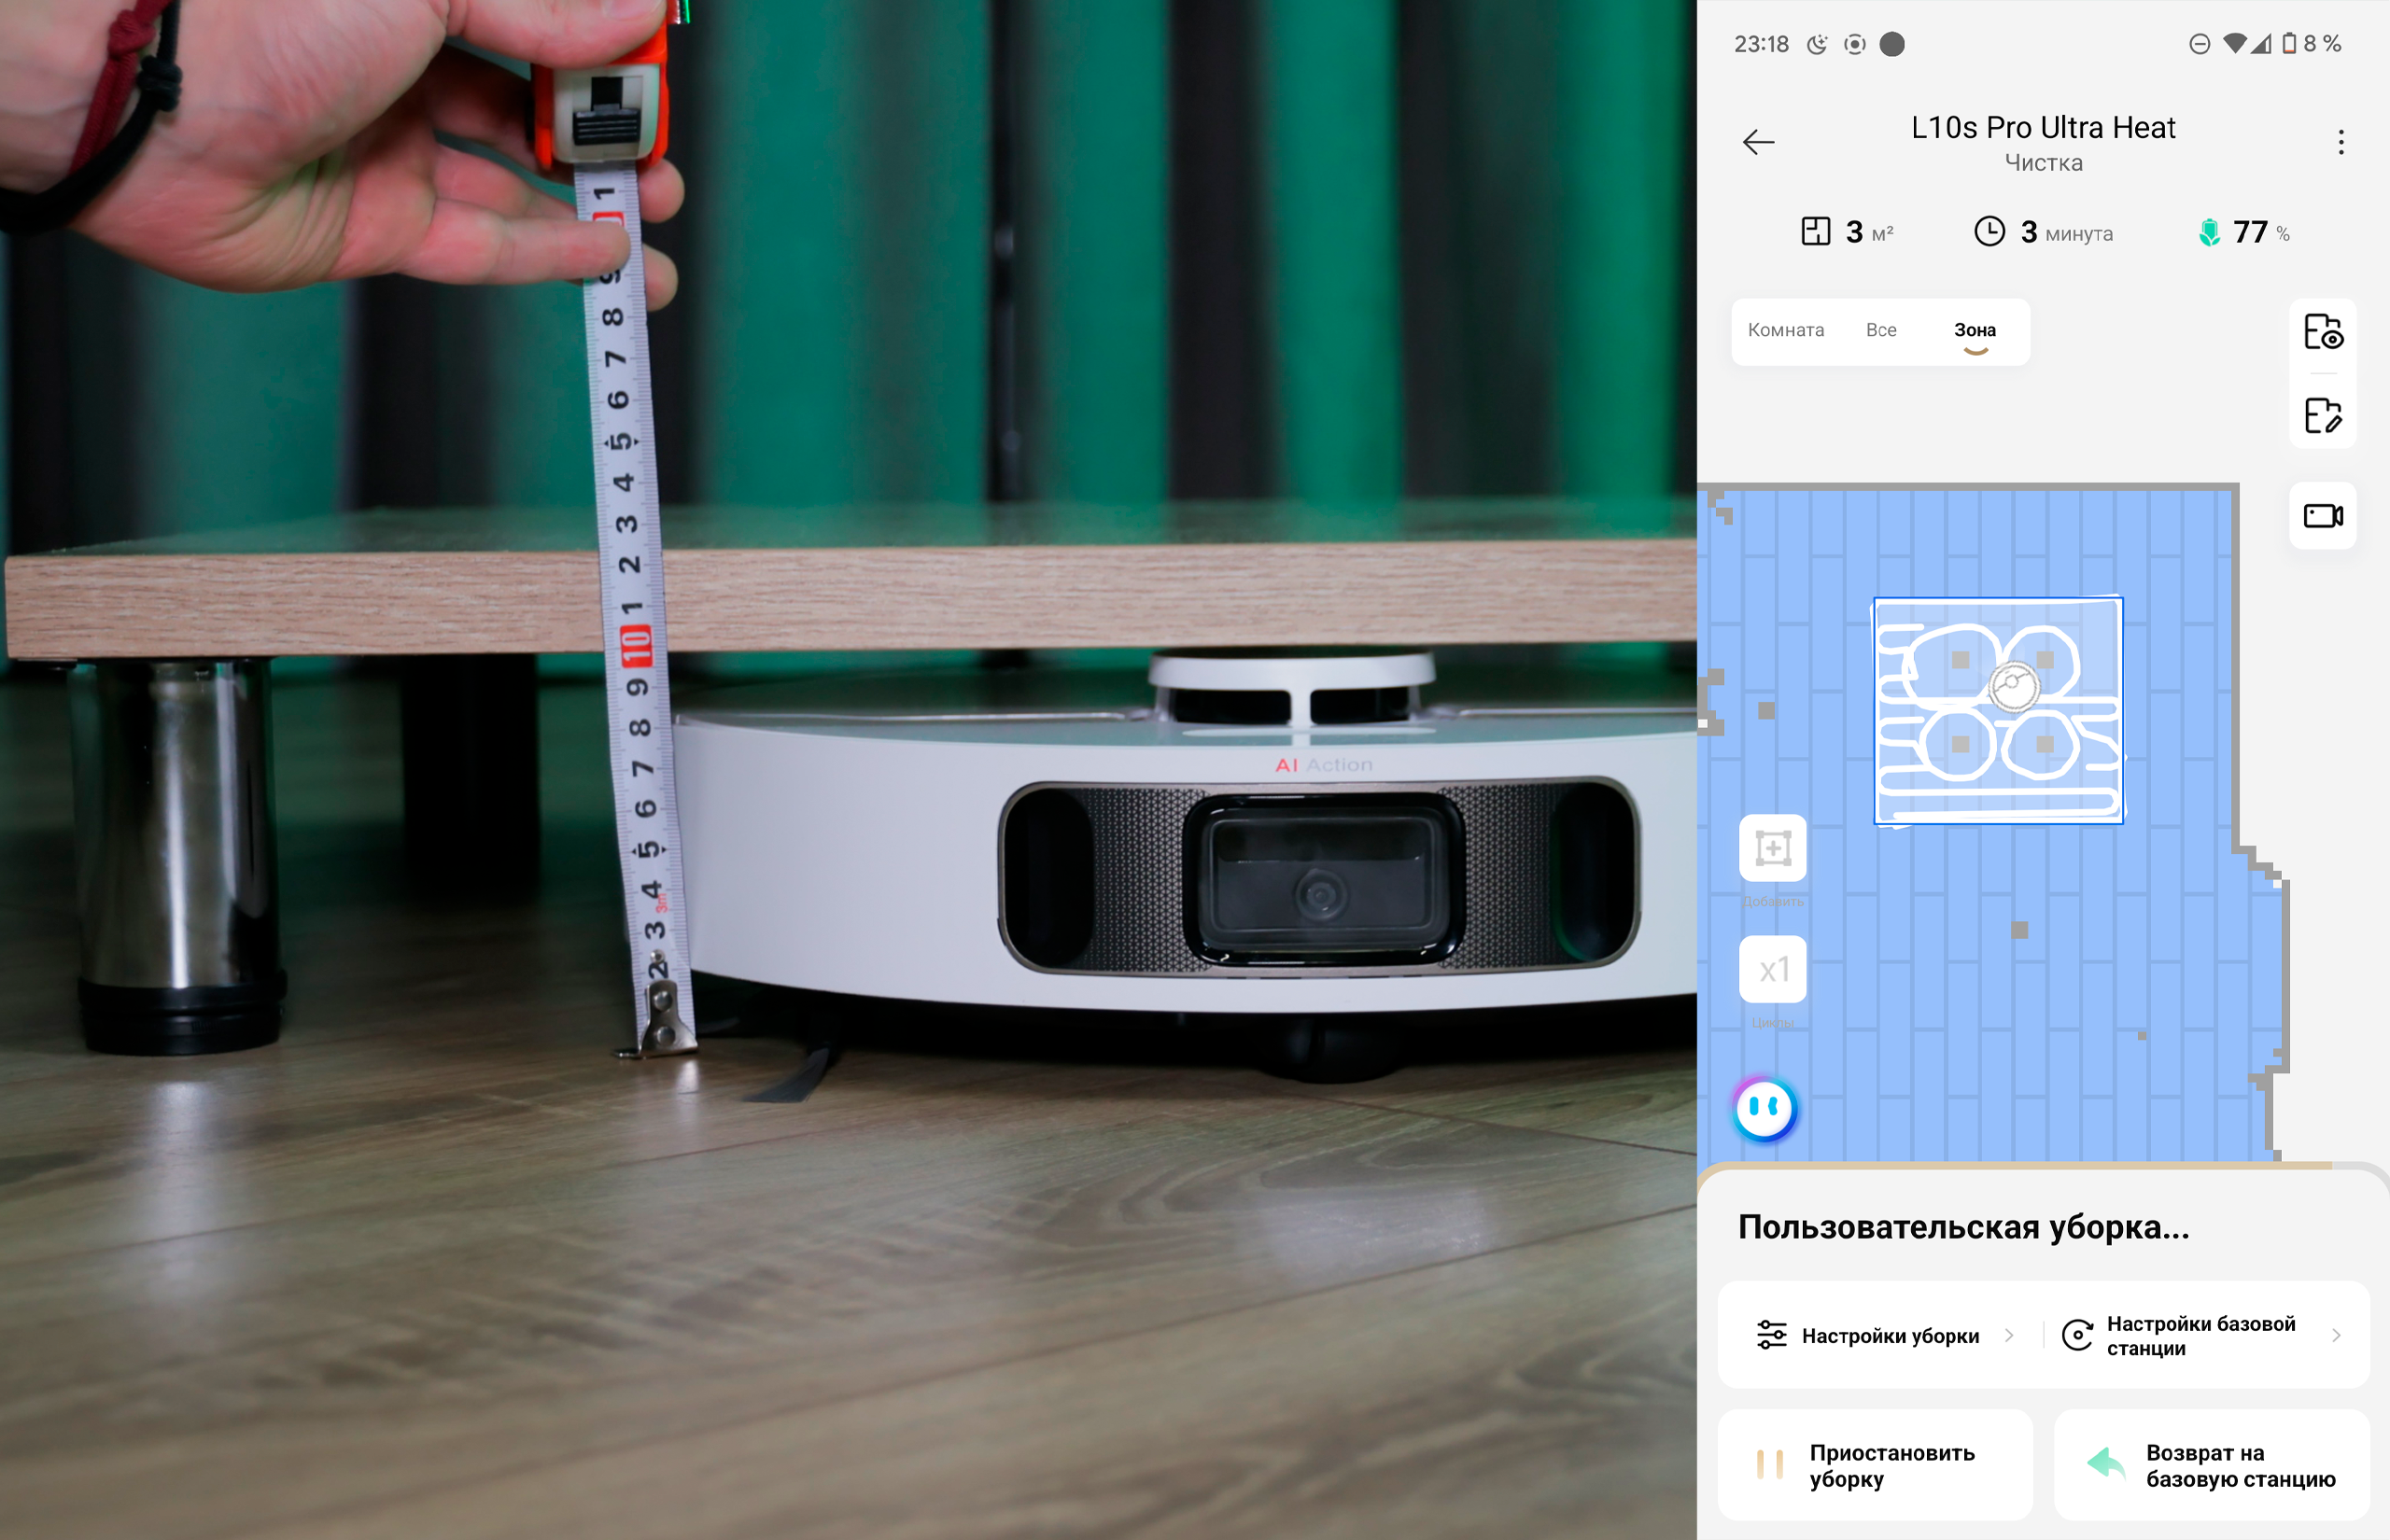Expand the Пользовательская уборка panel title

pos(1962,1227)
